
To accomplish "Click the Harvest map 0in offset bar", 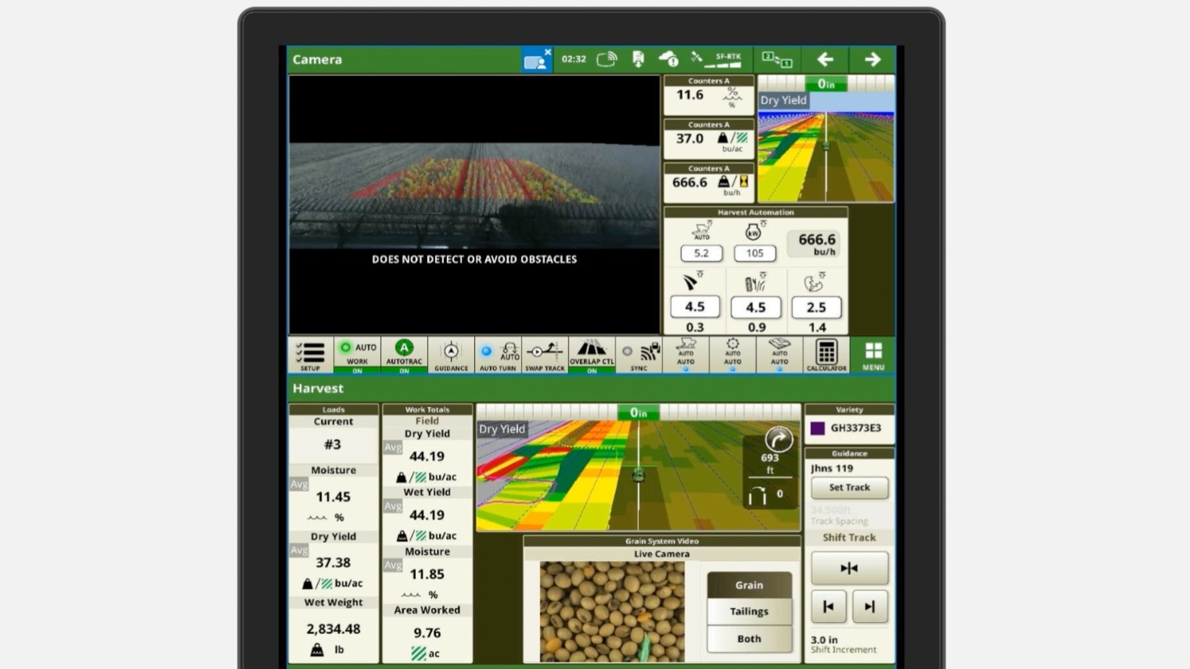I will (638, 413).
